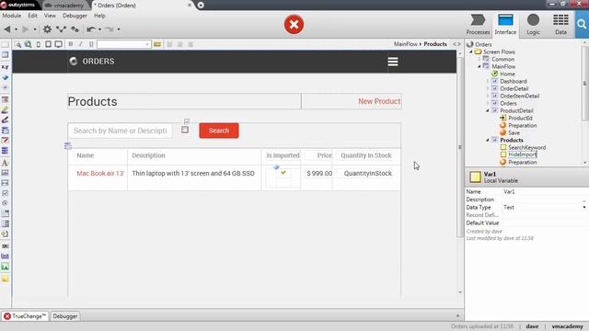Select the Text (A) widget in toolbox
589x331 pixels.
(x=5, y=163)
